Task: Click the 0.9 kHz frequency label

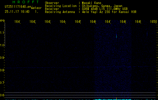Action: pyautogui.click(x=2, y=58)
